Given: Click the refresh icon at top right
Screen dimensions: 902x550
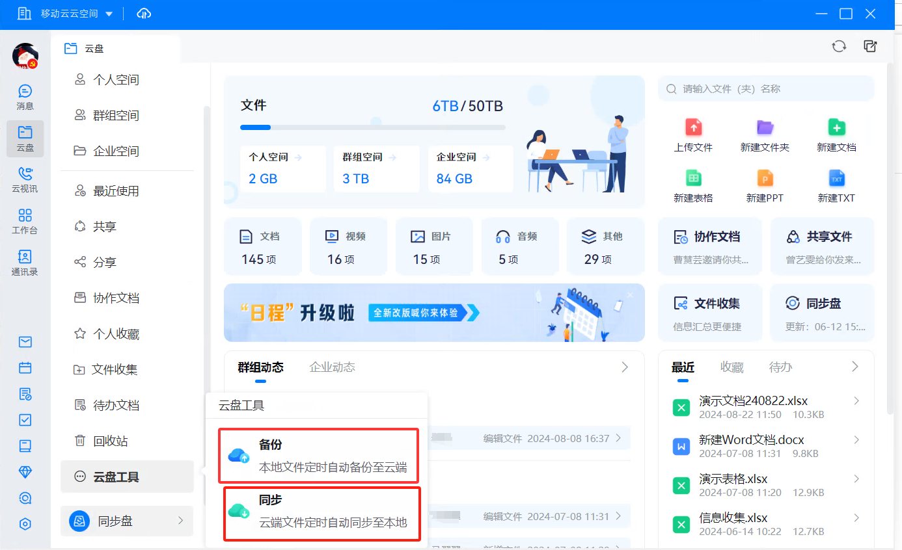Looking at the screenshot, I should tap(839, 46).
